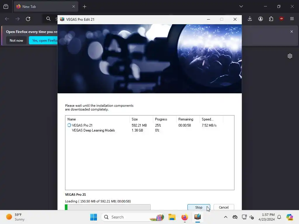Reload the Firefox page
The image size is (299, 224).
coord(28,19)
